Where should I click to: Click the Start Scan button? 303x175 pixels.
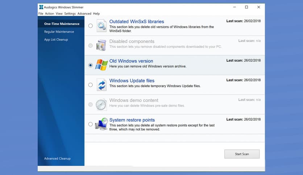(242, 154)
